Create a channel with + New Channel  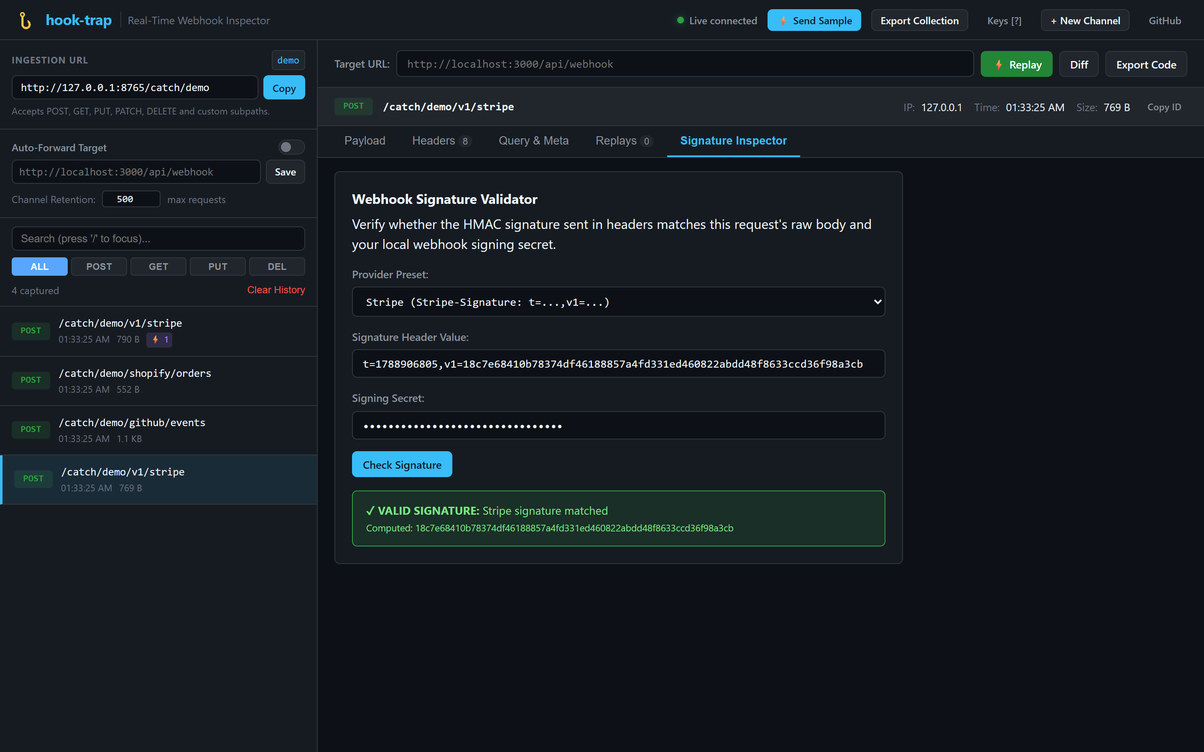pyautogui.click(x=1085, y=20)
